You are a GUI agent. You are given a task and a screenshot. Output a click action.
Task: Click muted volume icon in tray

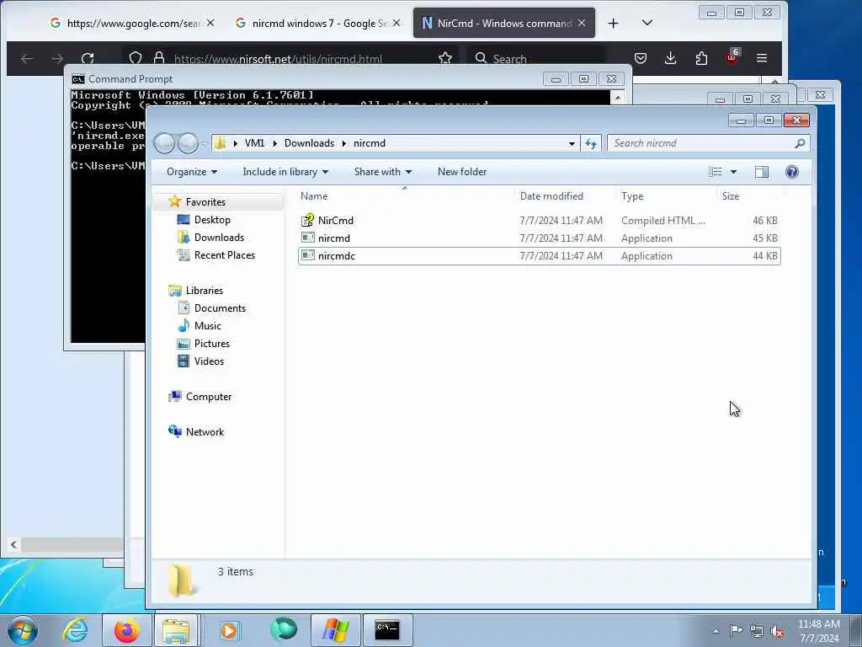(777, 632)
